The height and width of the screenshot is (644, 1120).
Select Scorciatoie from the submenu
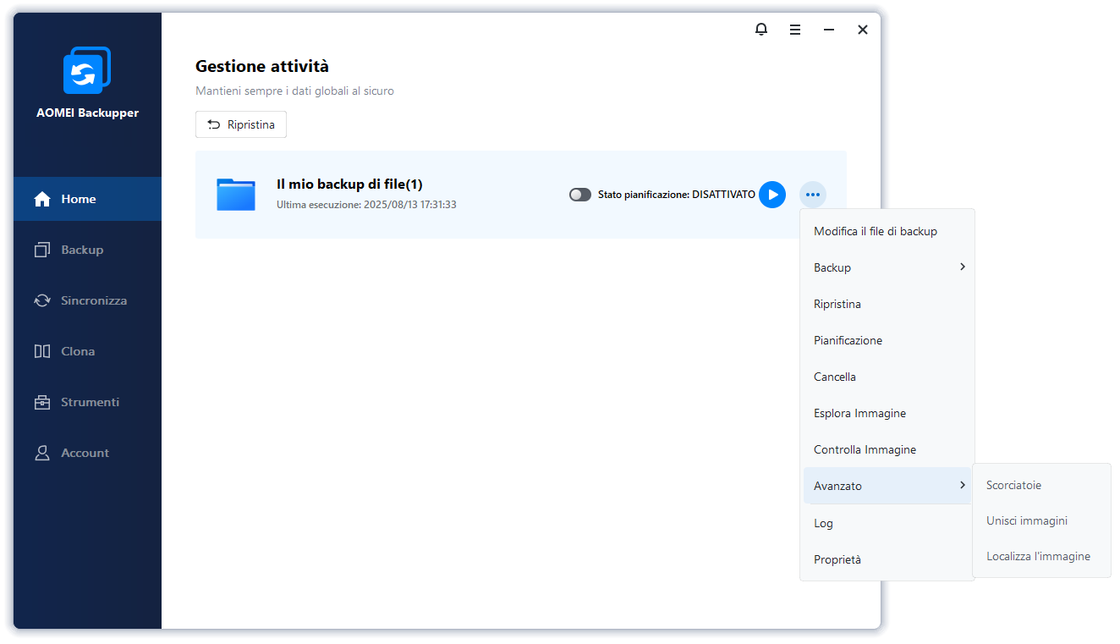[1013, 486]
